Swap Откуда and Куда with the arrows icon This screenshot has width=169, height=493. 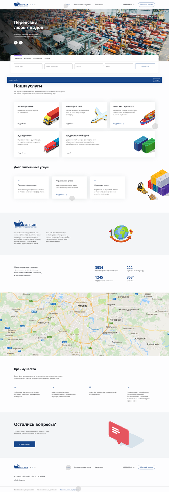[104, 66]
